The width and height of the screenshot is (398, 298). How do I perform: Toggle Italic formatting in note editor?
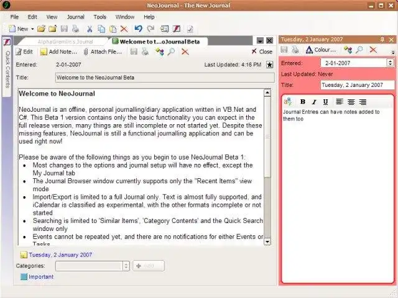pos(314,102)
